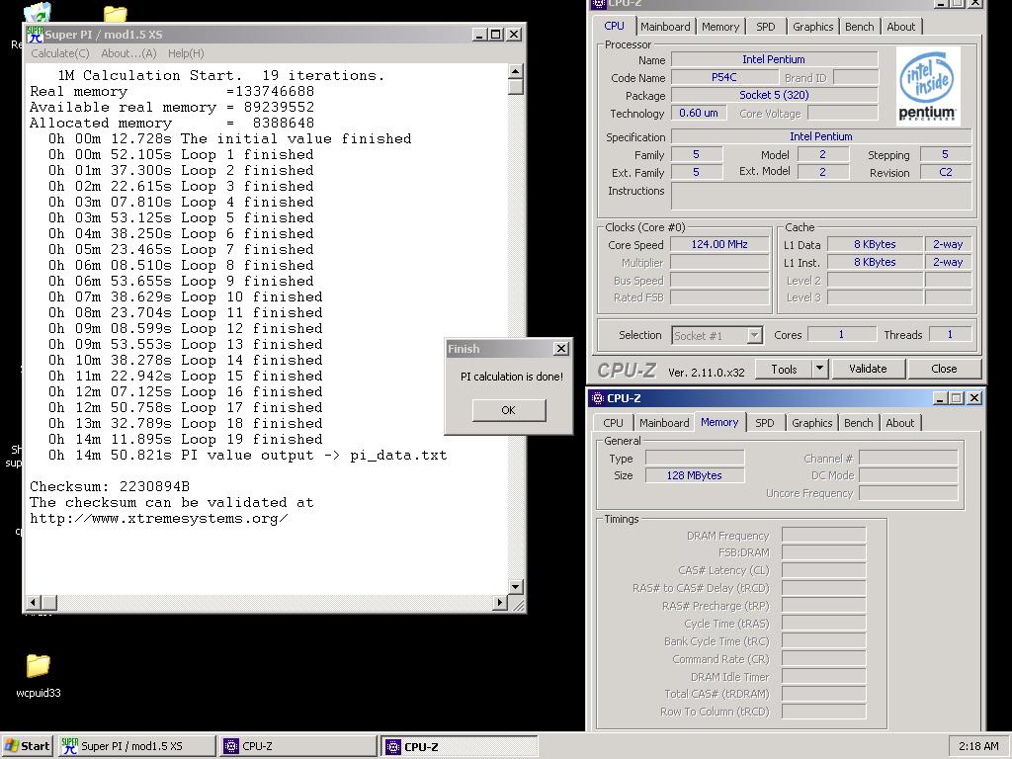Select Graphics tab in lower CPU-Z window

tap(812, 423)
